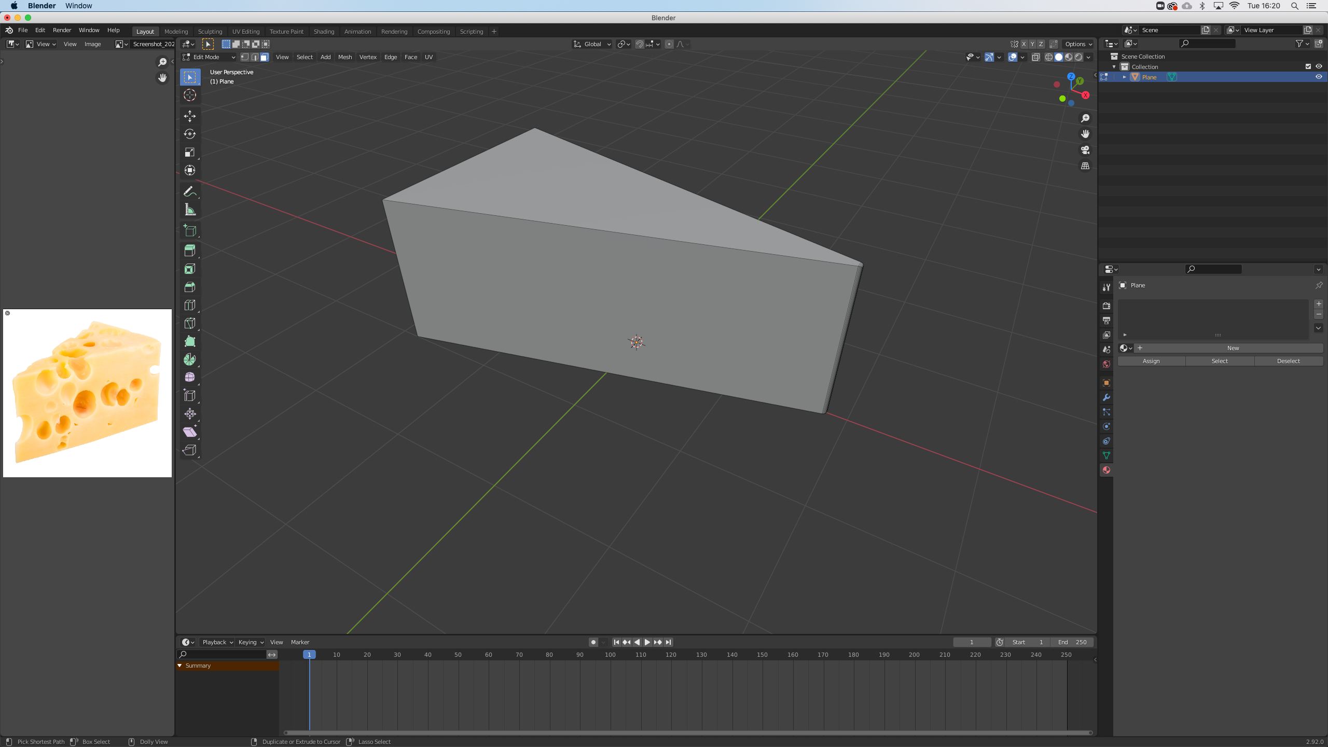
Task: Expand the Plane object in outliner
Action: (x=1125, y=77)
